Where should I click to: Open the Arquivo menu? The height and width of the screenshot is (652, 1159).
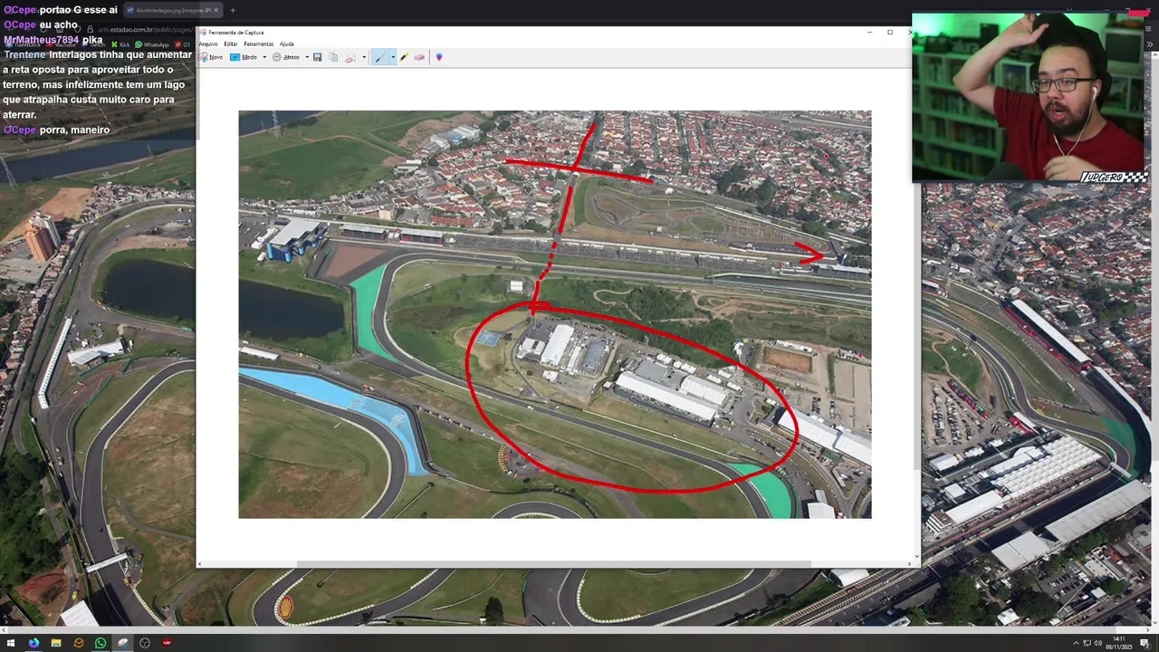[208, 43]
